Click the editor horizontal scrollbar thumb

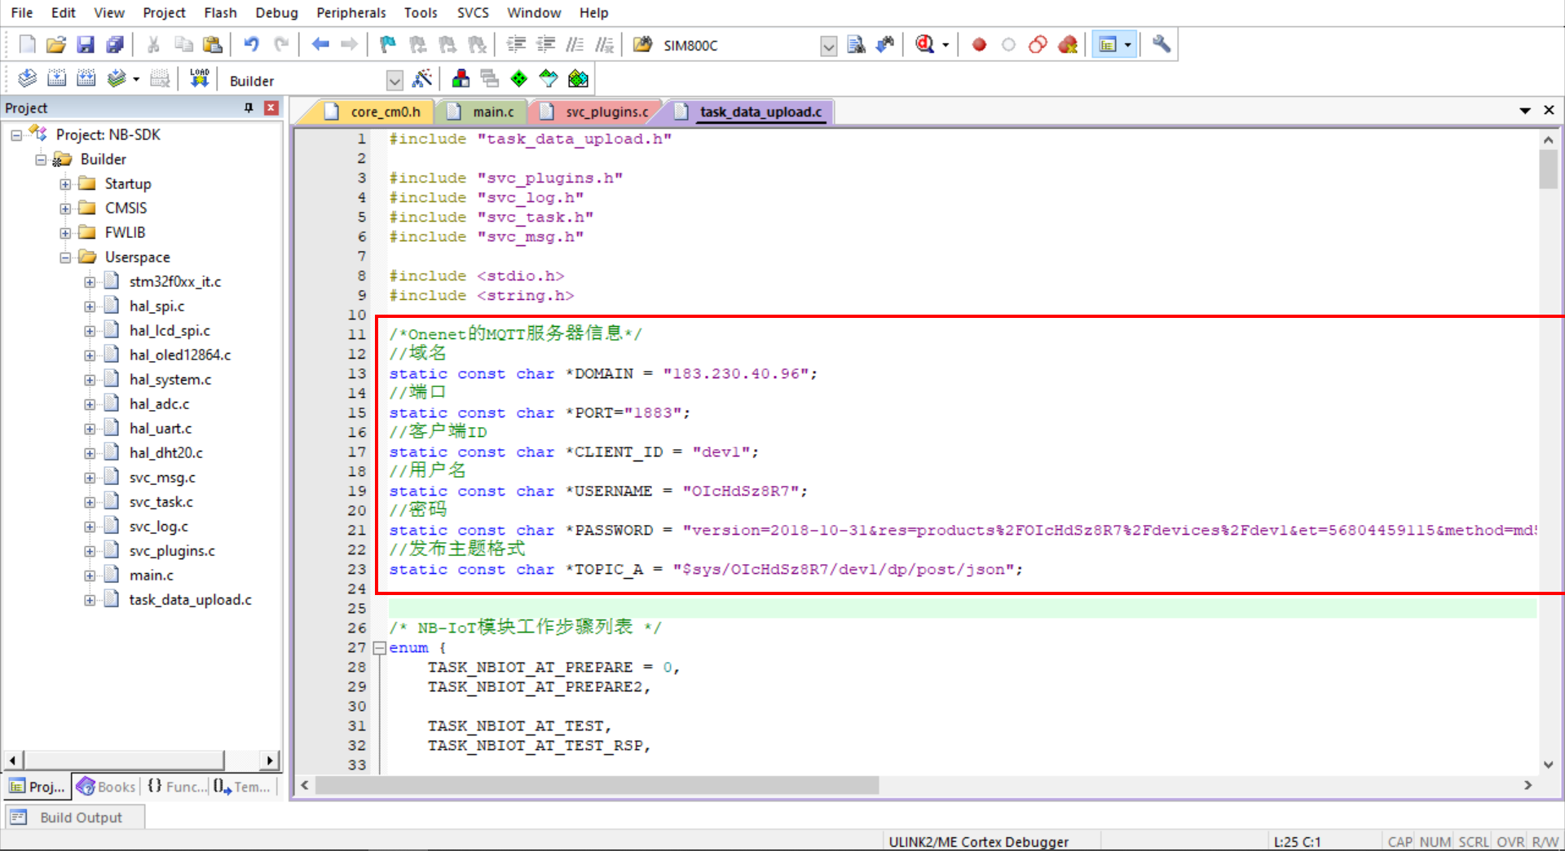tap(597, 785)
